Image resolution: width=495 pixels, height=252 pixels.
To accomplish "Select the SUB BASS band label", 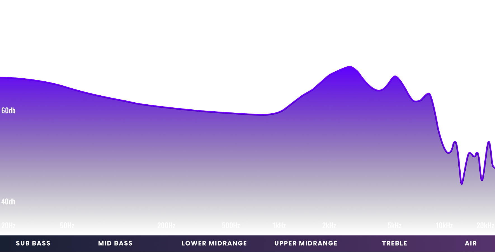I will pyautogui.click(x=33, y=243).
